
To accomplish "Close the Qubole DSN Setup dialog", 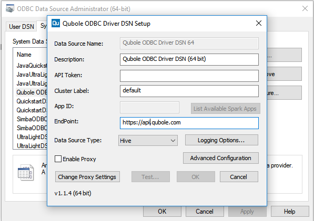I will click(x=259, y=23).
